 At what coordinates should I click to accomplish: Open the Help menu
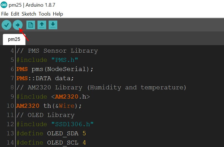click(58, 14)
